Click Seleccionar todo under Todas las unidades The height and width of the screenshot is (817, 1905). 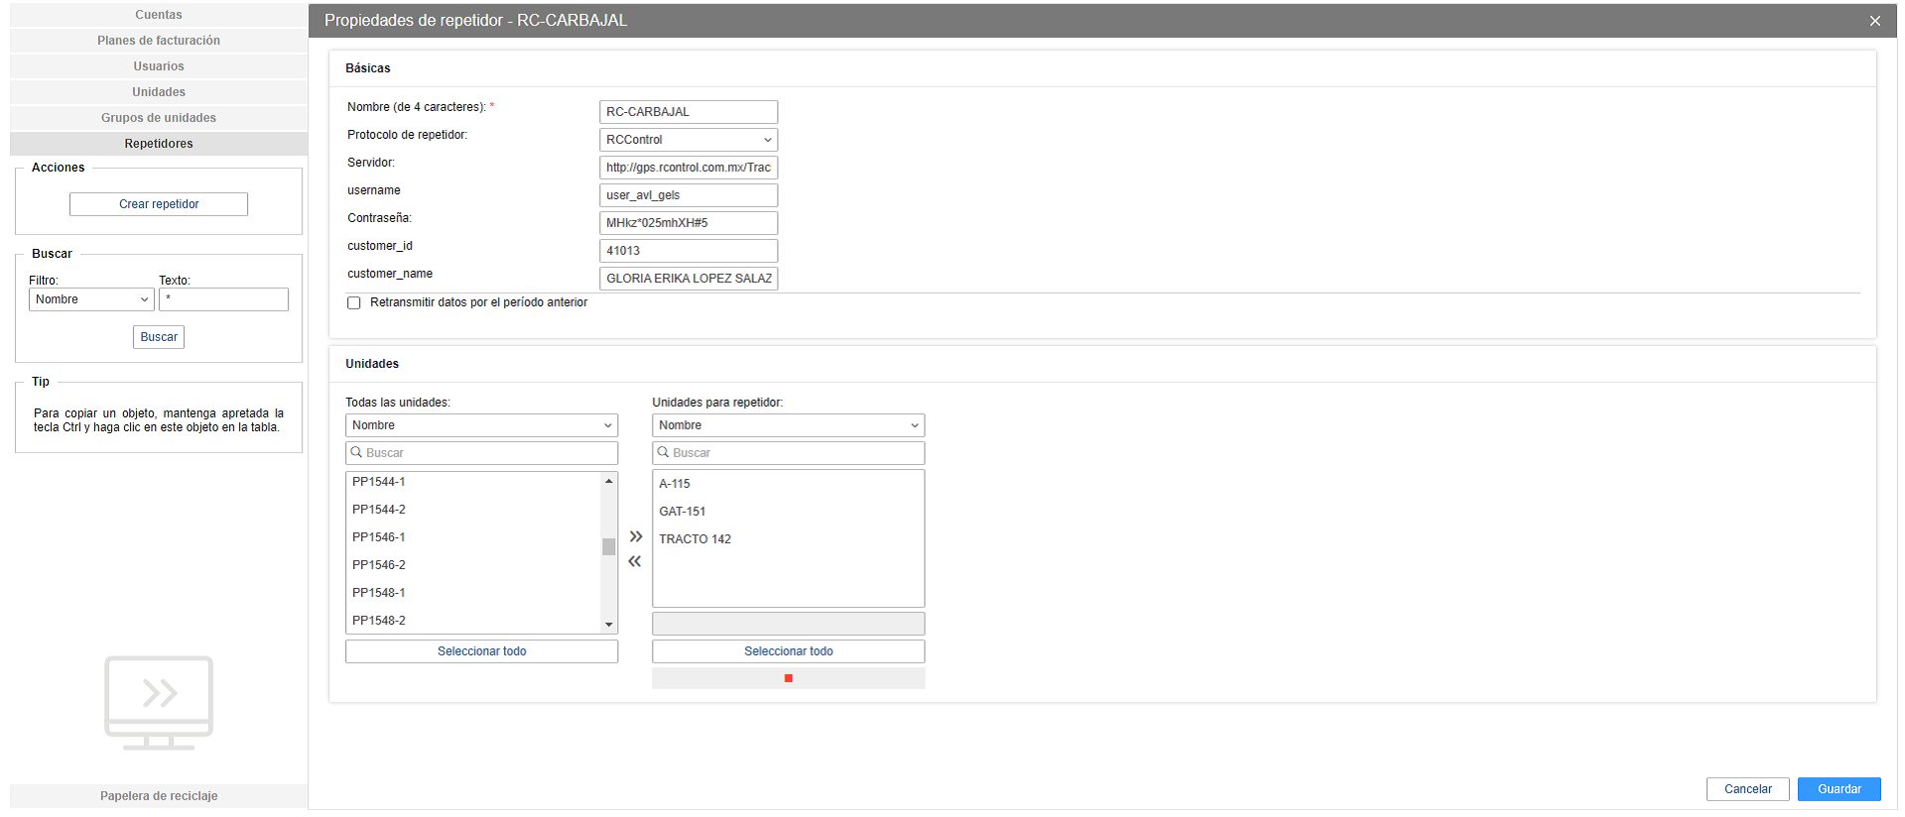click(481, 651)
